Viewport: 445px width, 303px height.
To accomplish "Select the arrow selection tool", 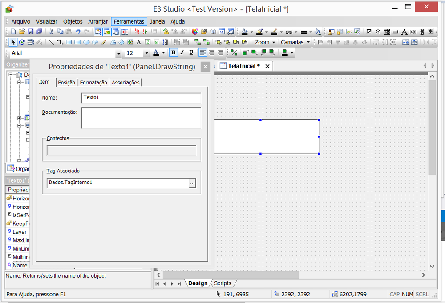I will pos(13,42).
